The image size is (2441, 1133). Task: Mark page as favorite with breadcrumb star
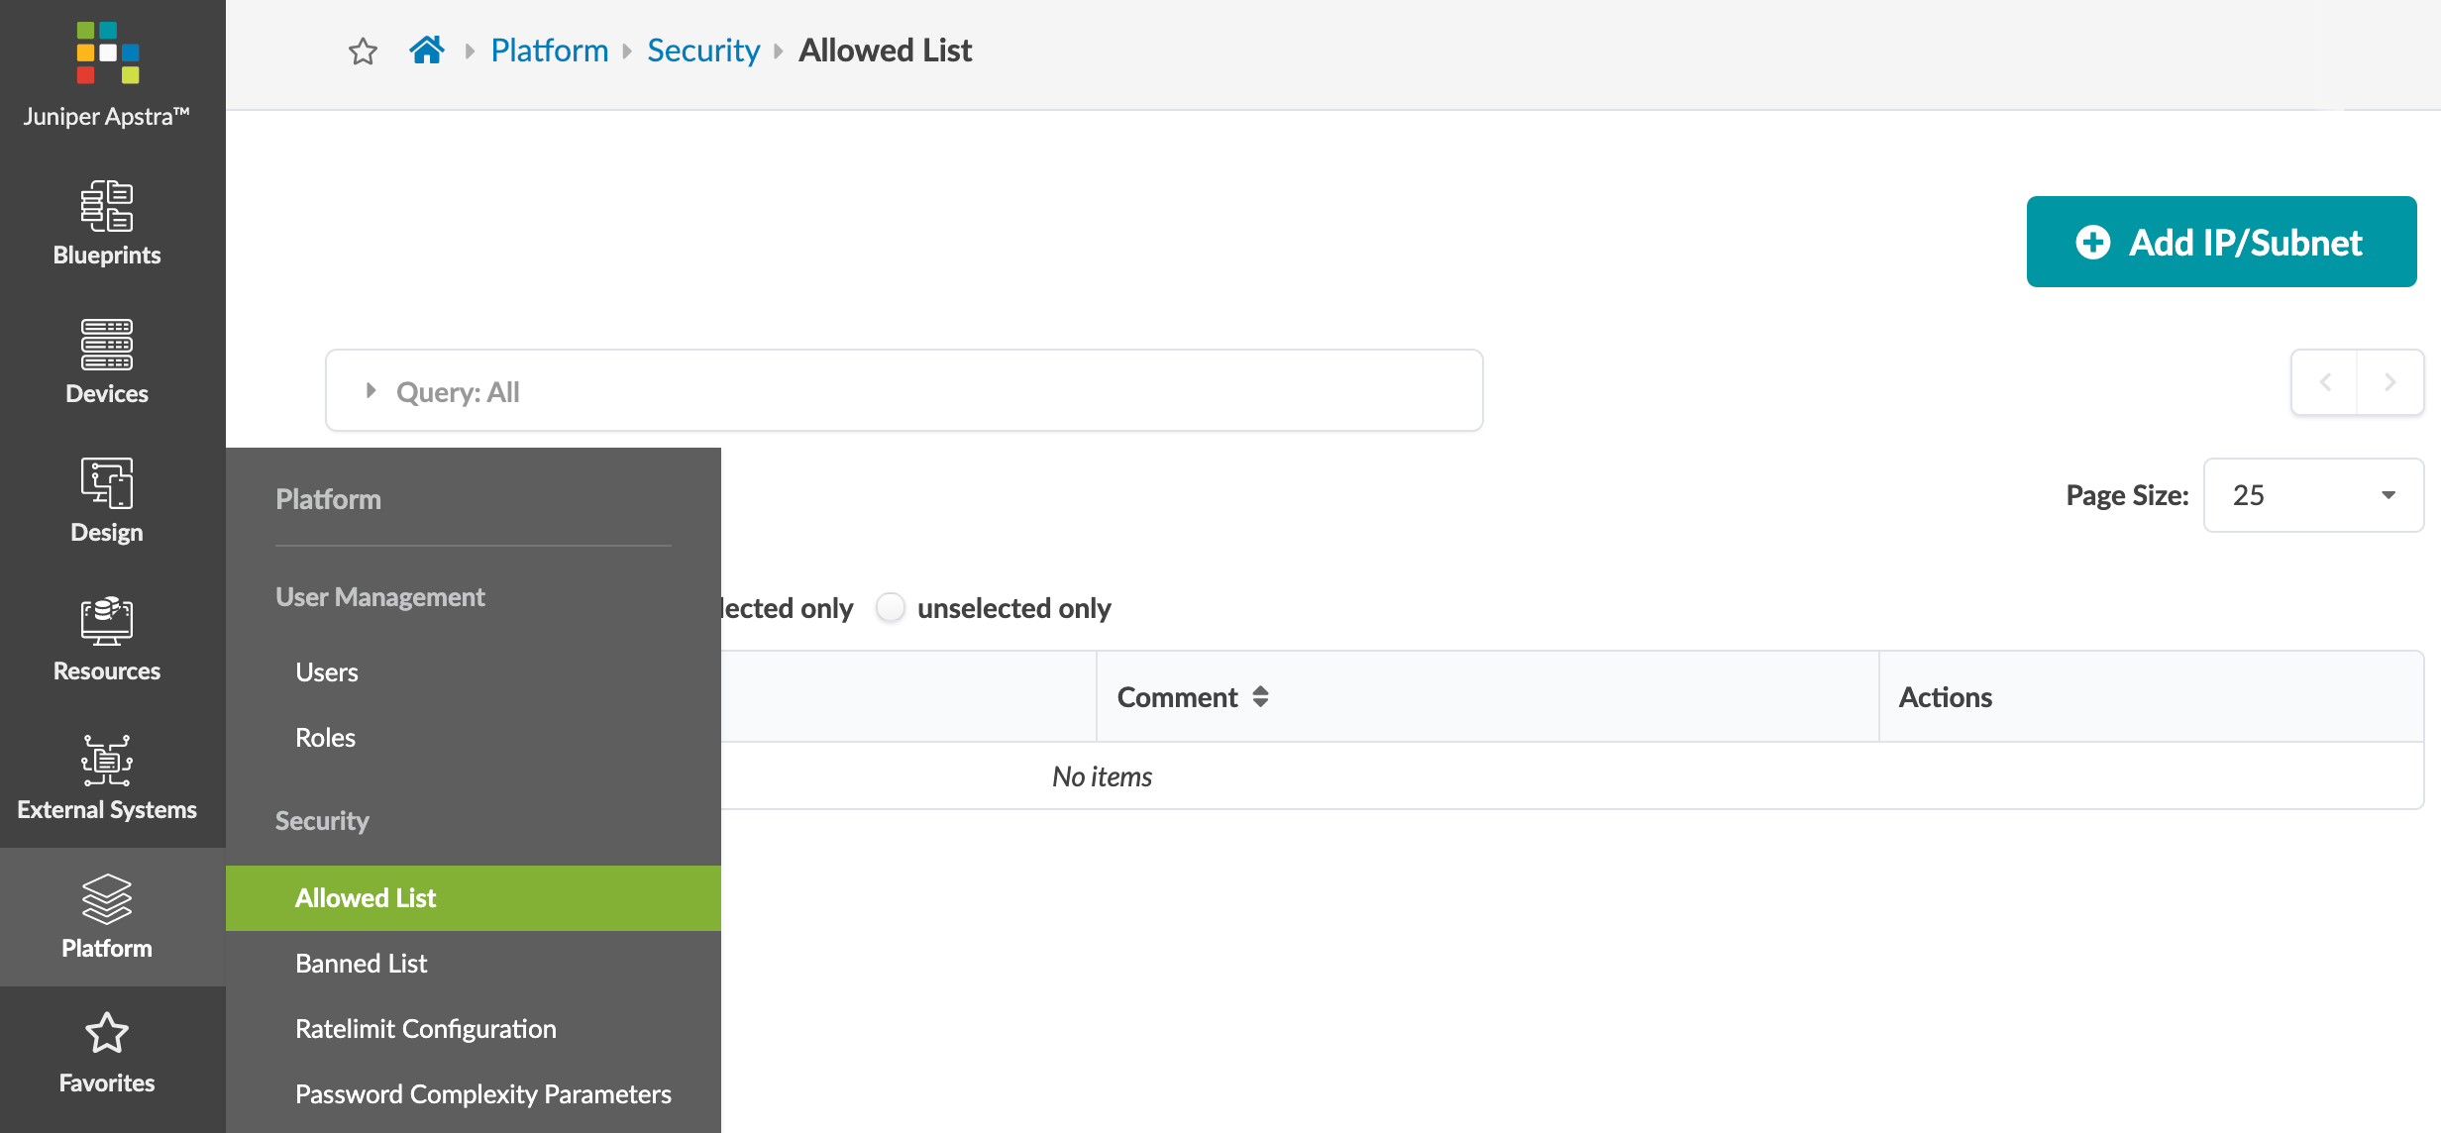coord(364,51)
